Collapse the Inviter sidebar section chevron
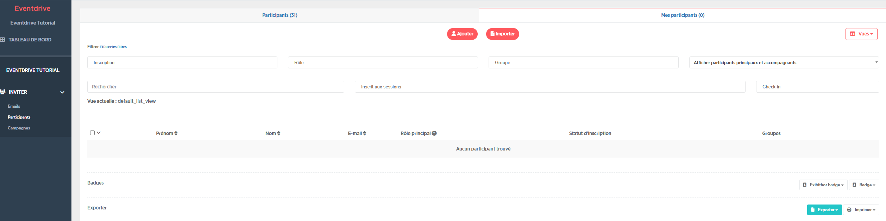Viewport: 886px width, 221px height. click(62, 92)
